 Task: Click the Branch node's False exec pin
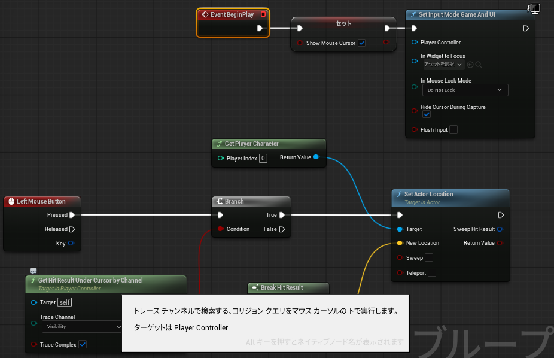282,229
